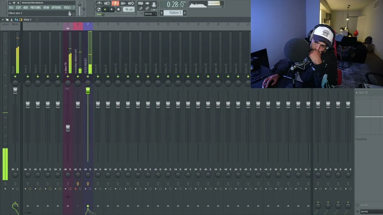Image resolution: width=383 pixels, height=215 pixels.
Task: Click the mixer multi-touch control icon
Action: point(7,20)
